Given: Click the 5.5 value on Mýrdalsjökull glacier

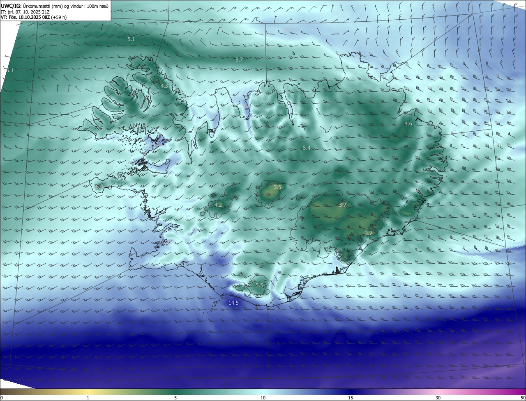Looking at the screenshot, I should [259, 285].
